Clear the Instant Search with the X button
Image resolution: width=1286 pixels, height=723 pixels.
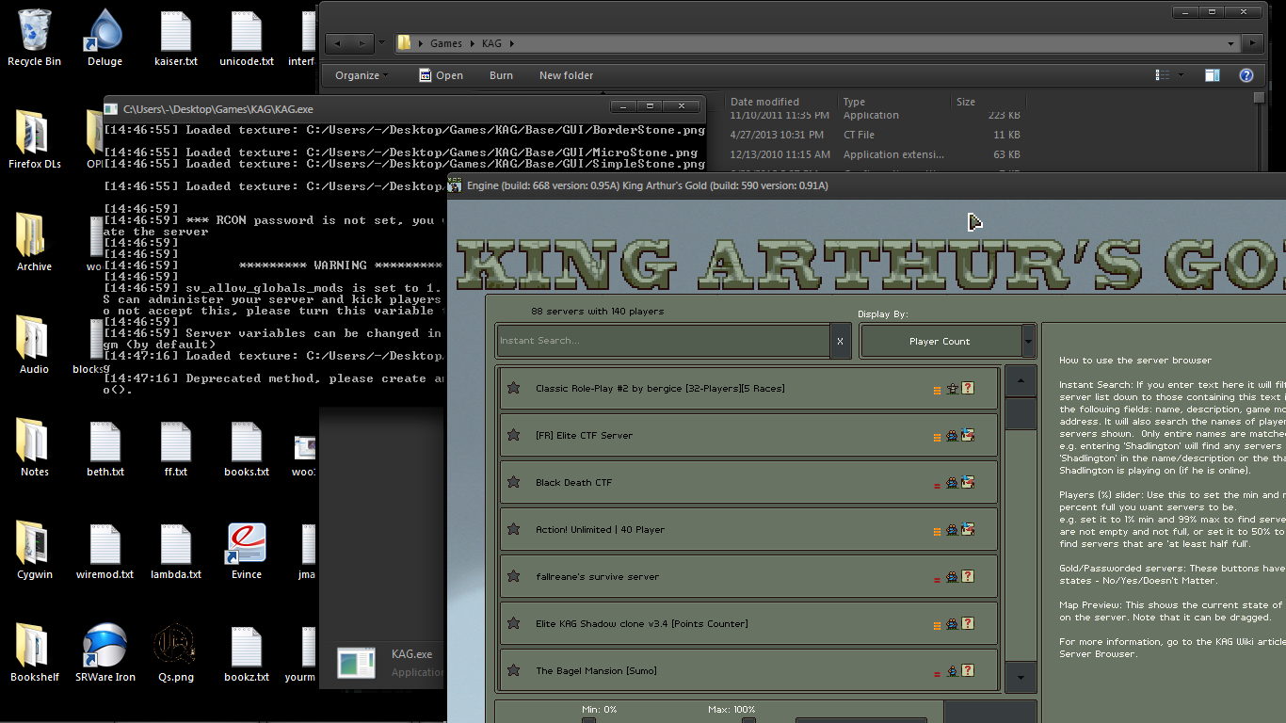841,341
